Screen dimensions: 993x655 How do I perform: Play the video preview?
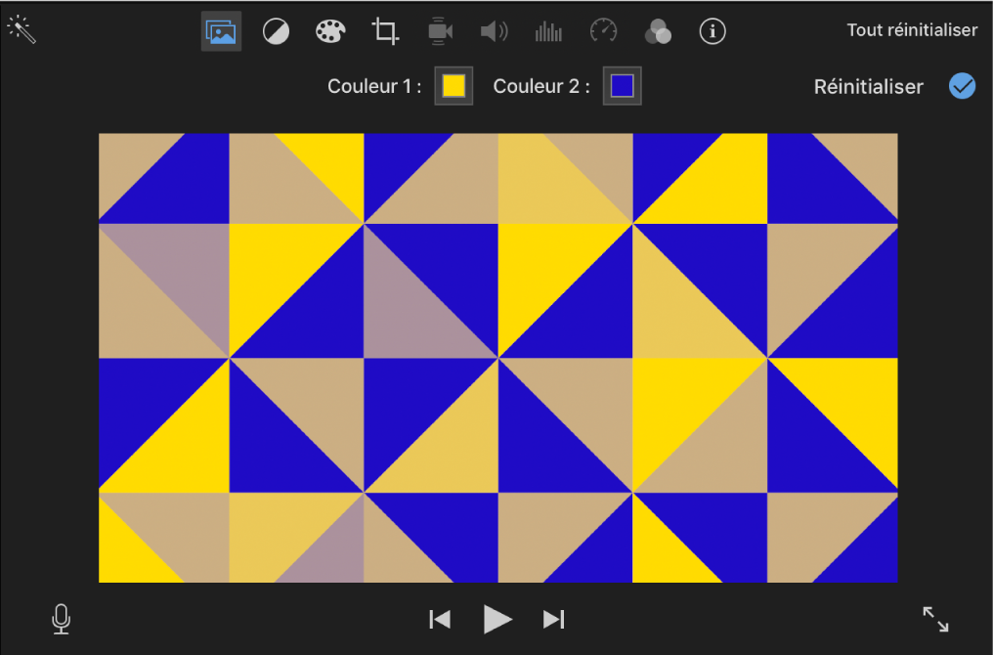496,618
